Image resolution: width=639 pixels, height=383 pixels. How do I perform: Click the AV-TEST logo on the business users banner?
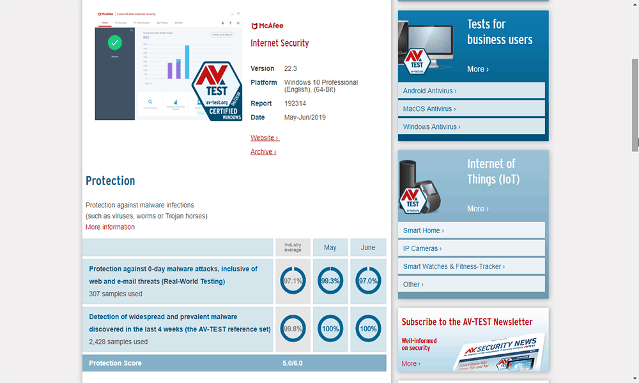(x=417, y=61)
